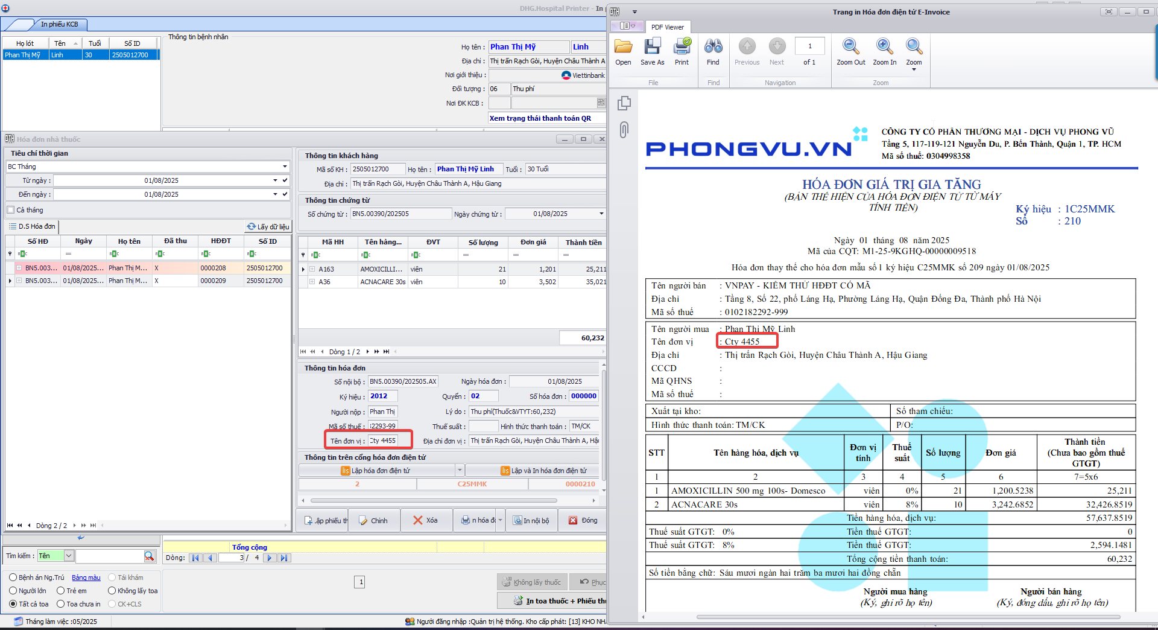Image resolution: width=1158 pixels, height=630 pixels.
Task: Open the Đến ngày date picker arrow
Action: (275, 194)
